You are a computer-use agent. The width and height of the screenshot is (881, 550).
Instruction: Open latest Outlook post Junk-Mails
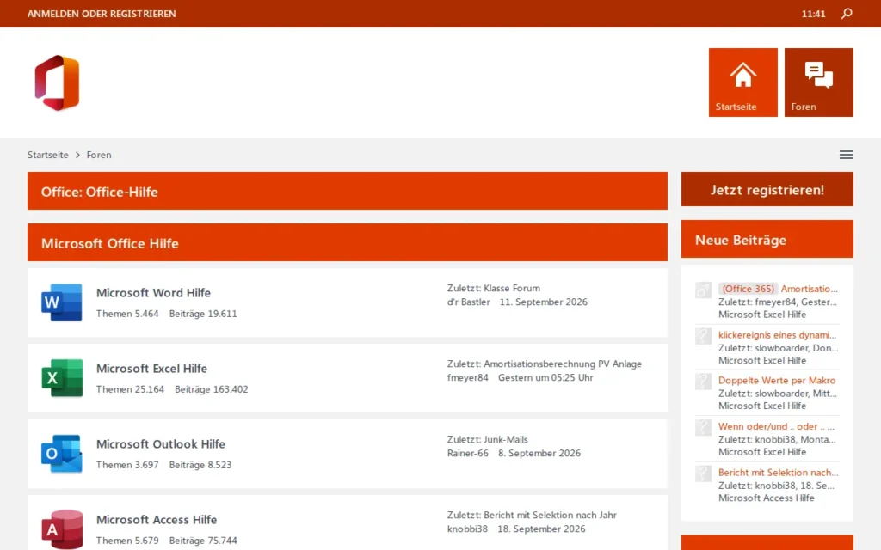coord(506,439)
